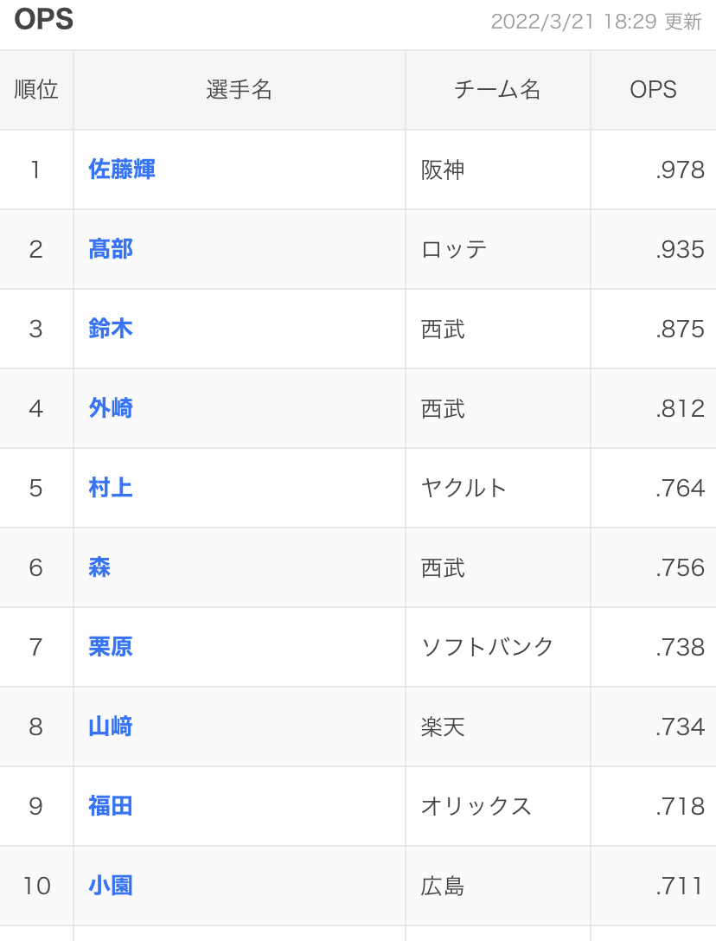Click the チーム名 column header
The height and width of the screenshot is (941, 716).
(497, 90)
